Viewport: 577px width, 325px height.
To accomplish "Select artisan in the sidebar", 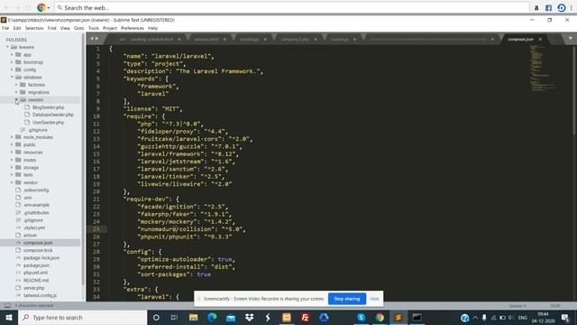I will tap(30, 235).
